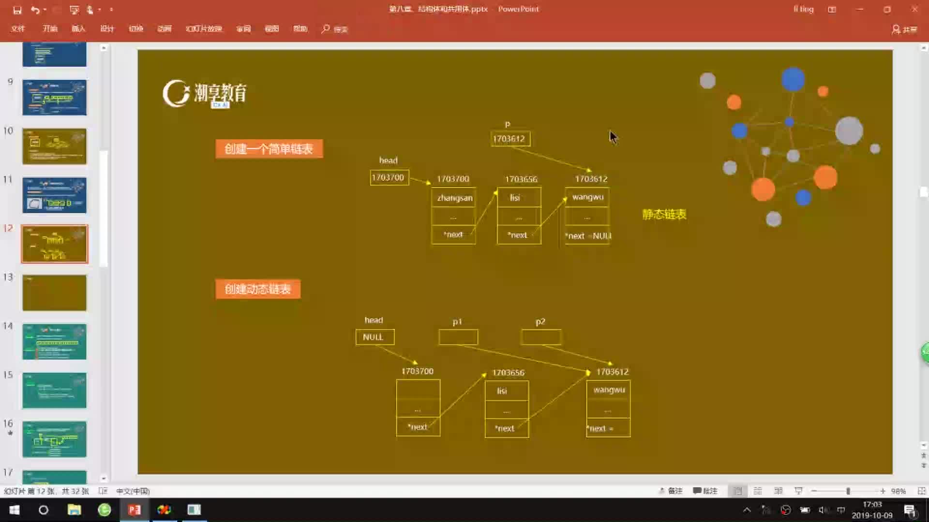Expand customize quick access toolbar dropdown
Screen dimensions: 929x522
tap(111, 10)
